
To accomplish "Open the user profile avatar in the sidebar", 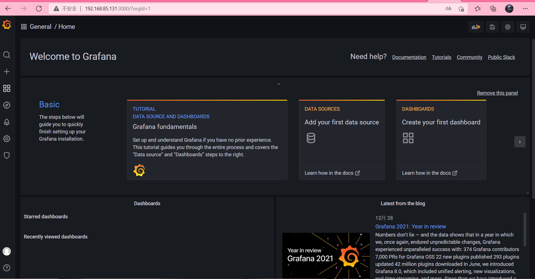I will 7,251.
